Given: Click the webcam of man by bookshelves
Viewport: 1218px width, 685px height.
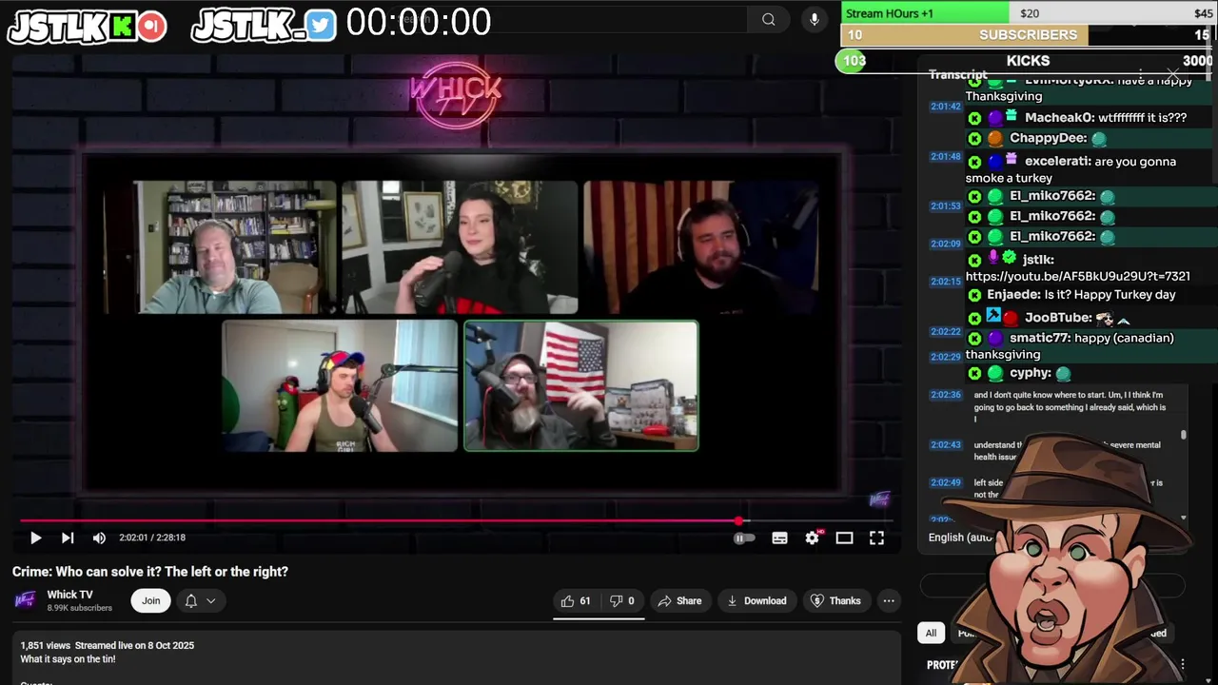Looking at the screenshot, I should [220, 247].
